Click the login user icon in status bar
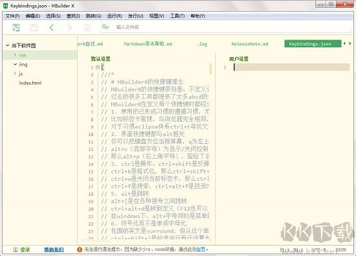 (x=16, y=250)
